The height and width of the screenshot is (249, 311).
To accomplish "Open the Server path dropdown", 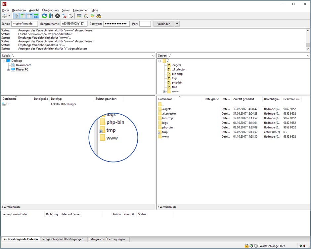I will (308, 56).
